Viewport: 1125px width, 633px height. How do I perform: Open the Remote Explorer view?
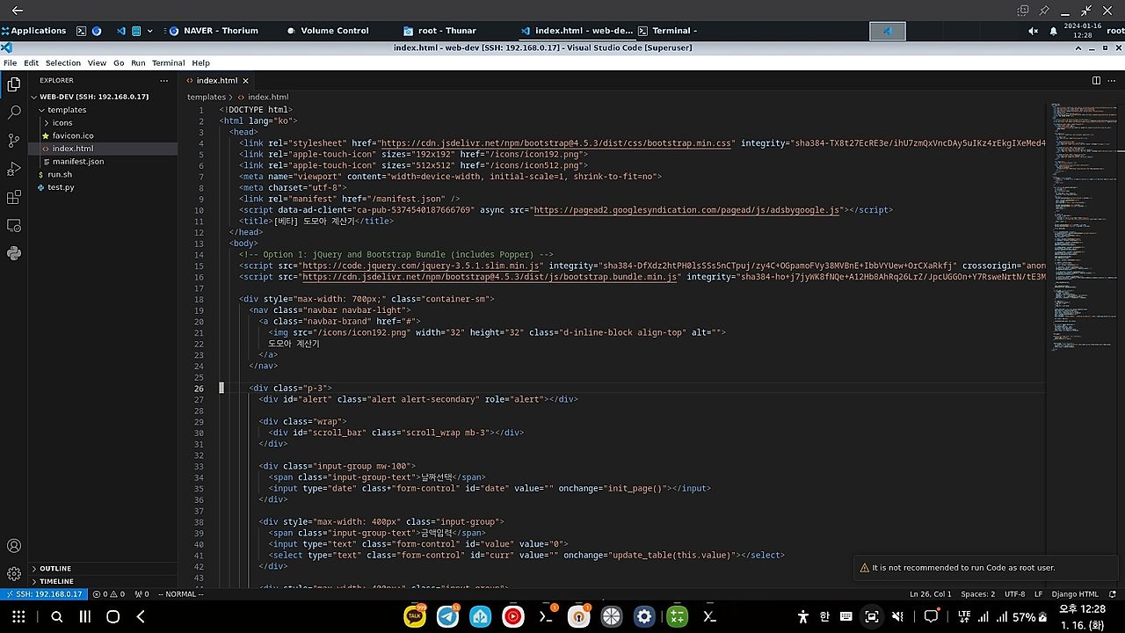pyautogui.click(x=14, y=225)
